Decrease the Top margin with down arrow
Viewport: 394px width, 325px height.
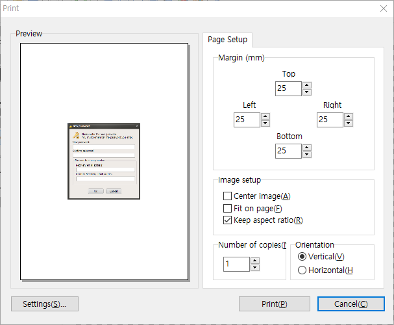click(x=307, y=92)
